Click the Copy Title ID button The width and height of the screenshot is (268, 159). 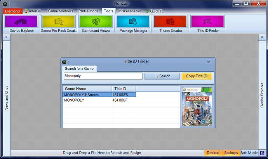click(197, 76)
